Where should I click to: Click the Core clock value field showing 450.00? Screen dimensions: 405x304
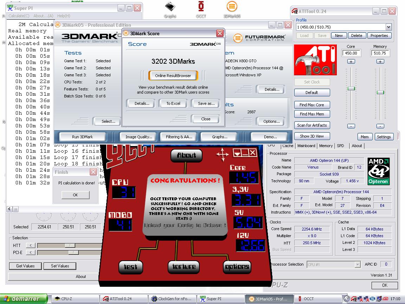pos(351,53)
